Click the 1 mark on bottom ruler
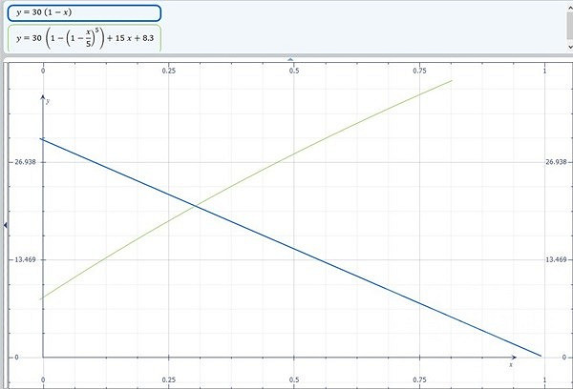The image size is (573, 389). [x=543, y=379]
